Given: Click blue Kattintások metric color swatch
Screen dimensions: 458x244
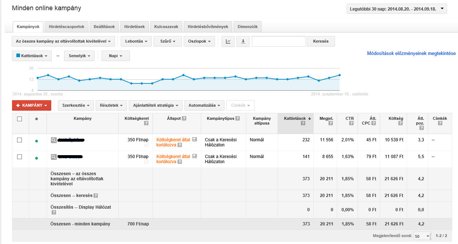Looking at the screenshot, I should [x=18, y=56].
